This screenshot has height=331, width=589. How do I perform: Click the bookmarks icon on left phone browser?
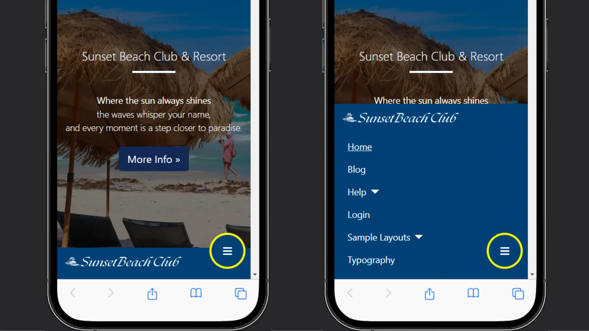click(196, 293)
